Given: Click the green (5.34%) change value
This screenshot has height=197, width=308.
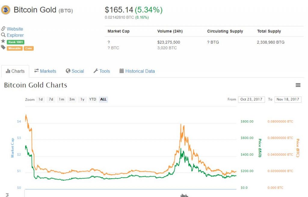Looking at the screenshot, I should coord(149,10).
